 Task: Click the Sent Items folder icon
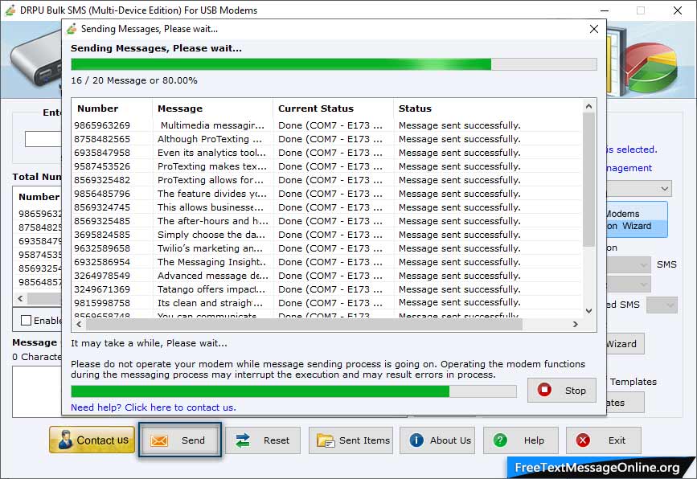(x=326, y=440)
